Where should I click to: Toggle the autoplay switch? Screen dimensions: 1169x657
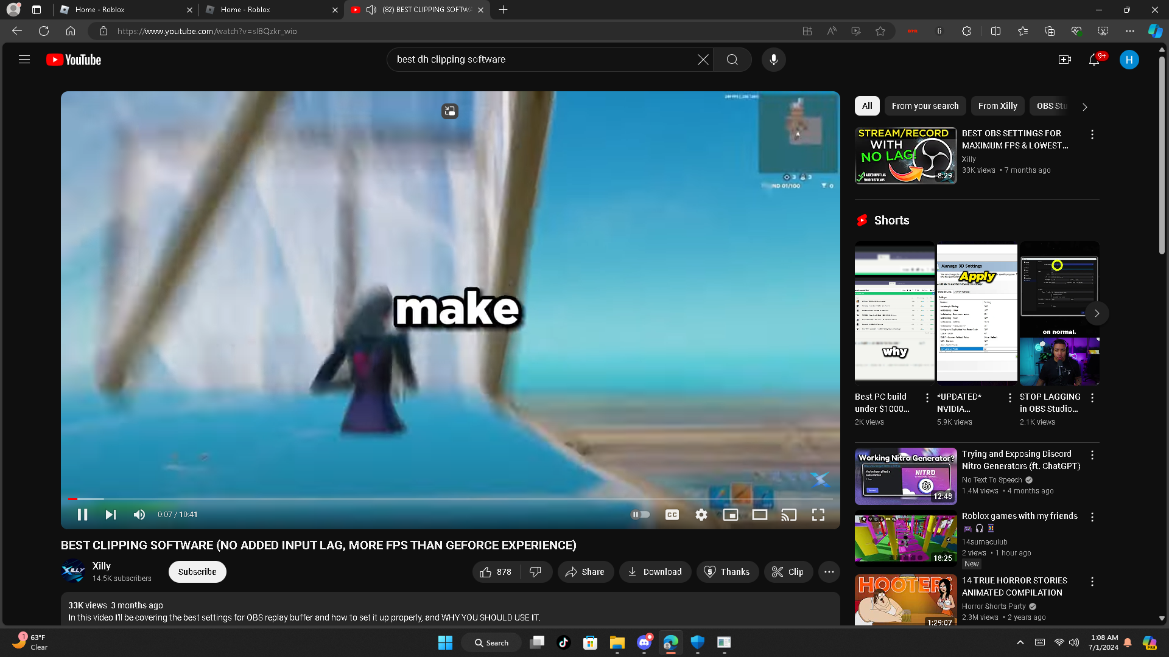point(640,515)
